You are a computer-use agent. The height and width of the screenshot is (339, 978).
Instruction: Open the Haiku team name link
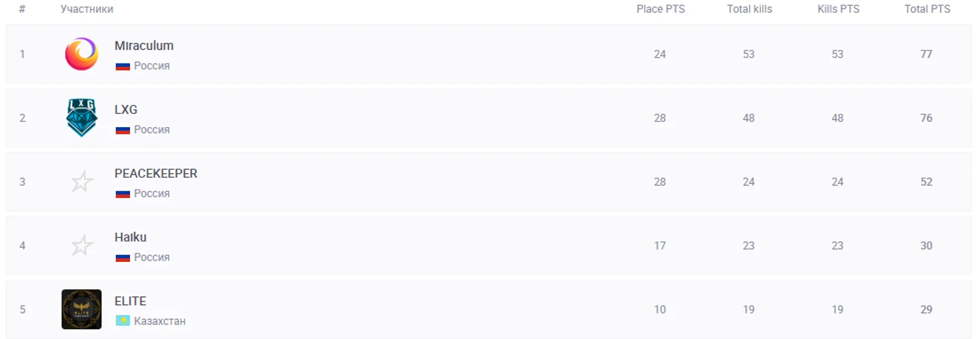(x=131, y=237)
